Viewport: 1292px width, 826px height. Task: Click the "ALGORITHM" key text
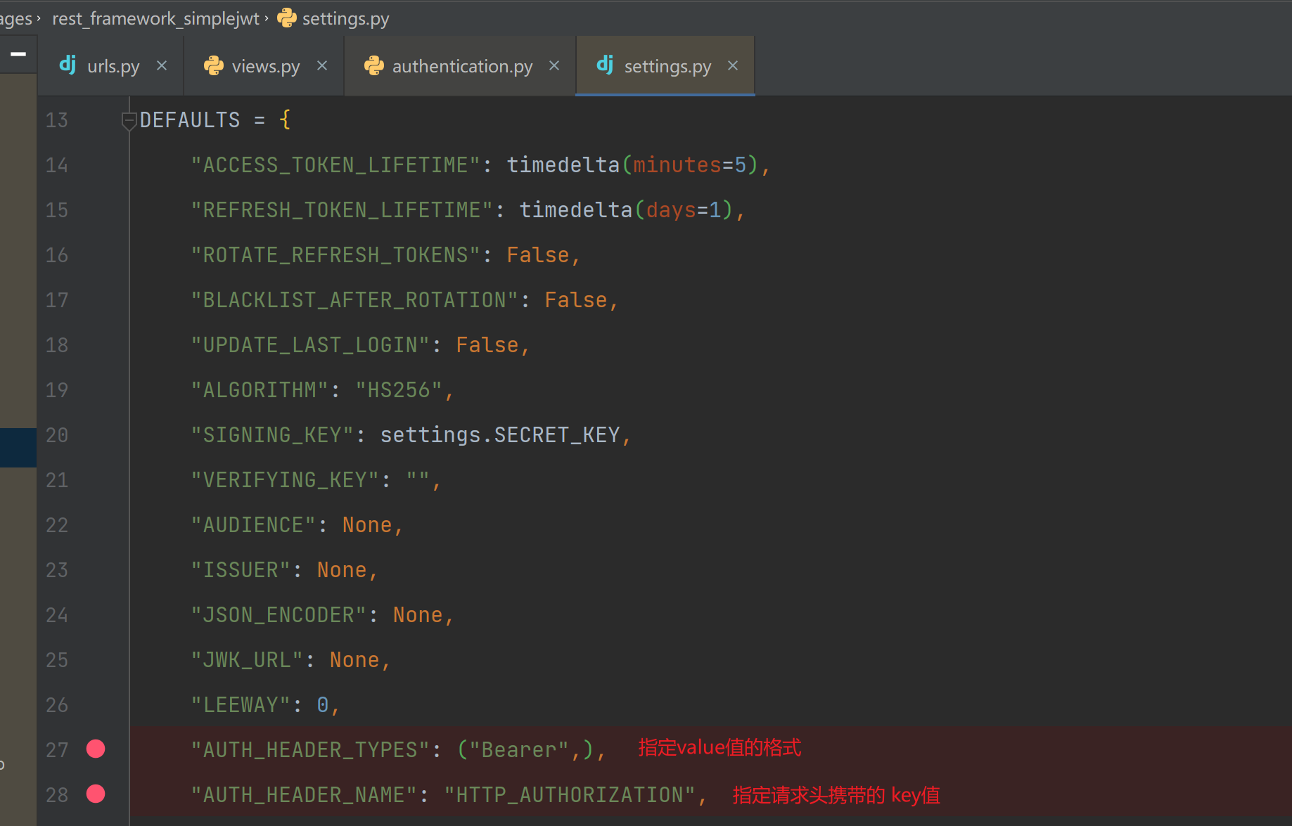pyautogui.click(x=260, y=390)
